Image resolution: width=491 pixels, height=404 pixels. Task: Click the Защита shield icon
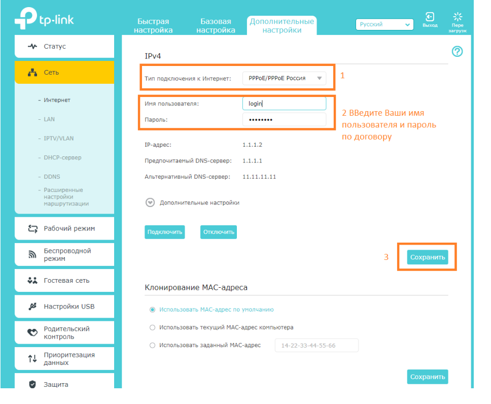32,384
